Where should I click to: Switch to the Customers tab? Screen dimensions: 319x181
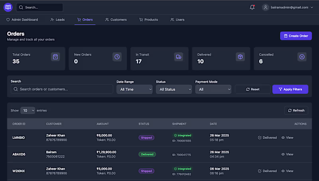116,19
